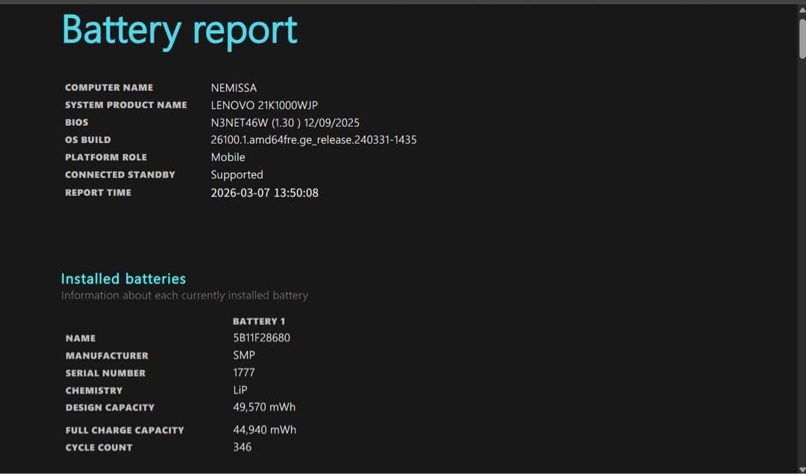Click the BATTERY 1 column header
The width and height of the screenshot is (806, 474).
coord(259,321)
